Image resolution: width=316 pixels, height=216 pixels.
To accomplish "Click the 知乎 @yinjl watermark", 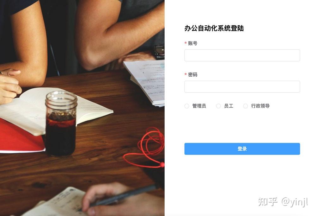I will [283, 202].
